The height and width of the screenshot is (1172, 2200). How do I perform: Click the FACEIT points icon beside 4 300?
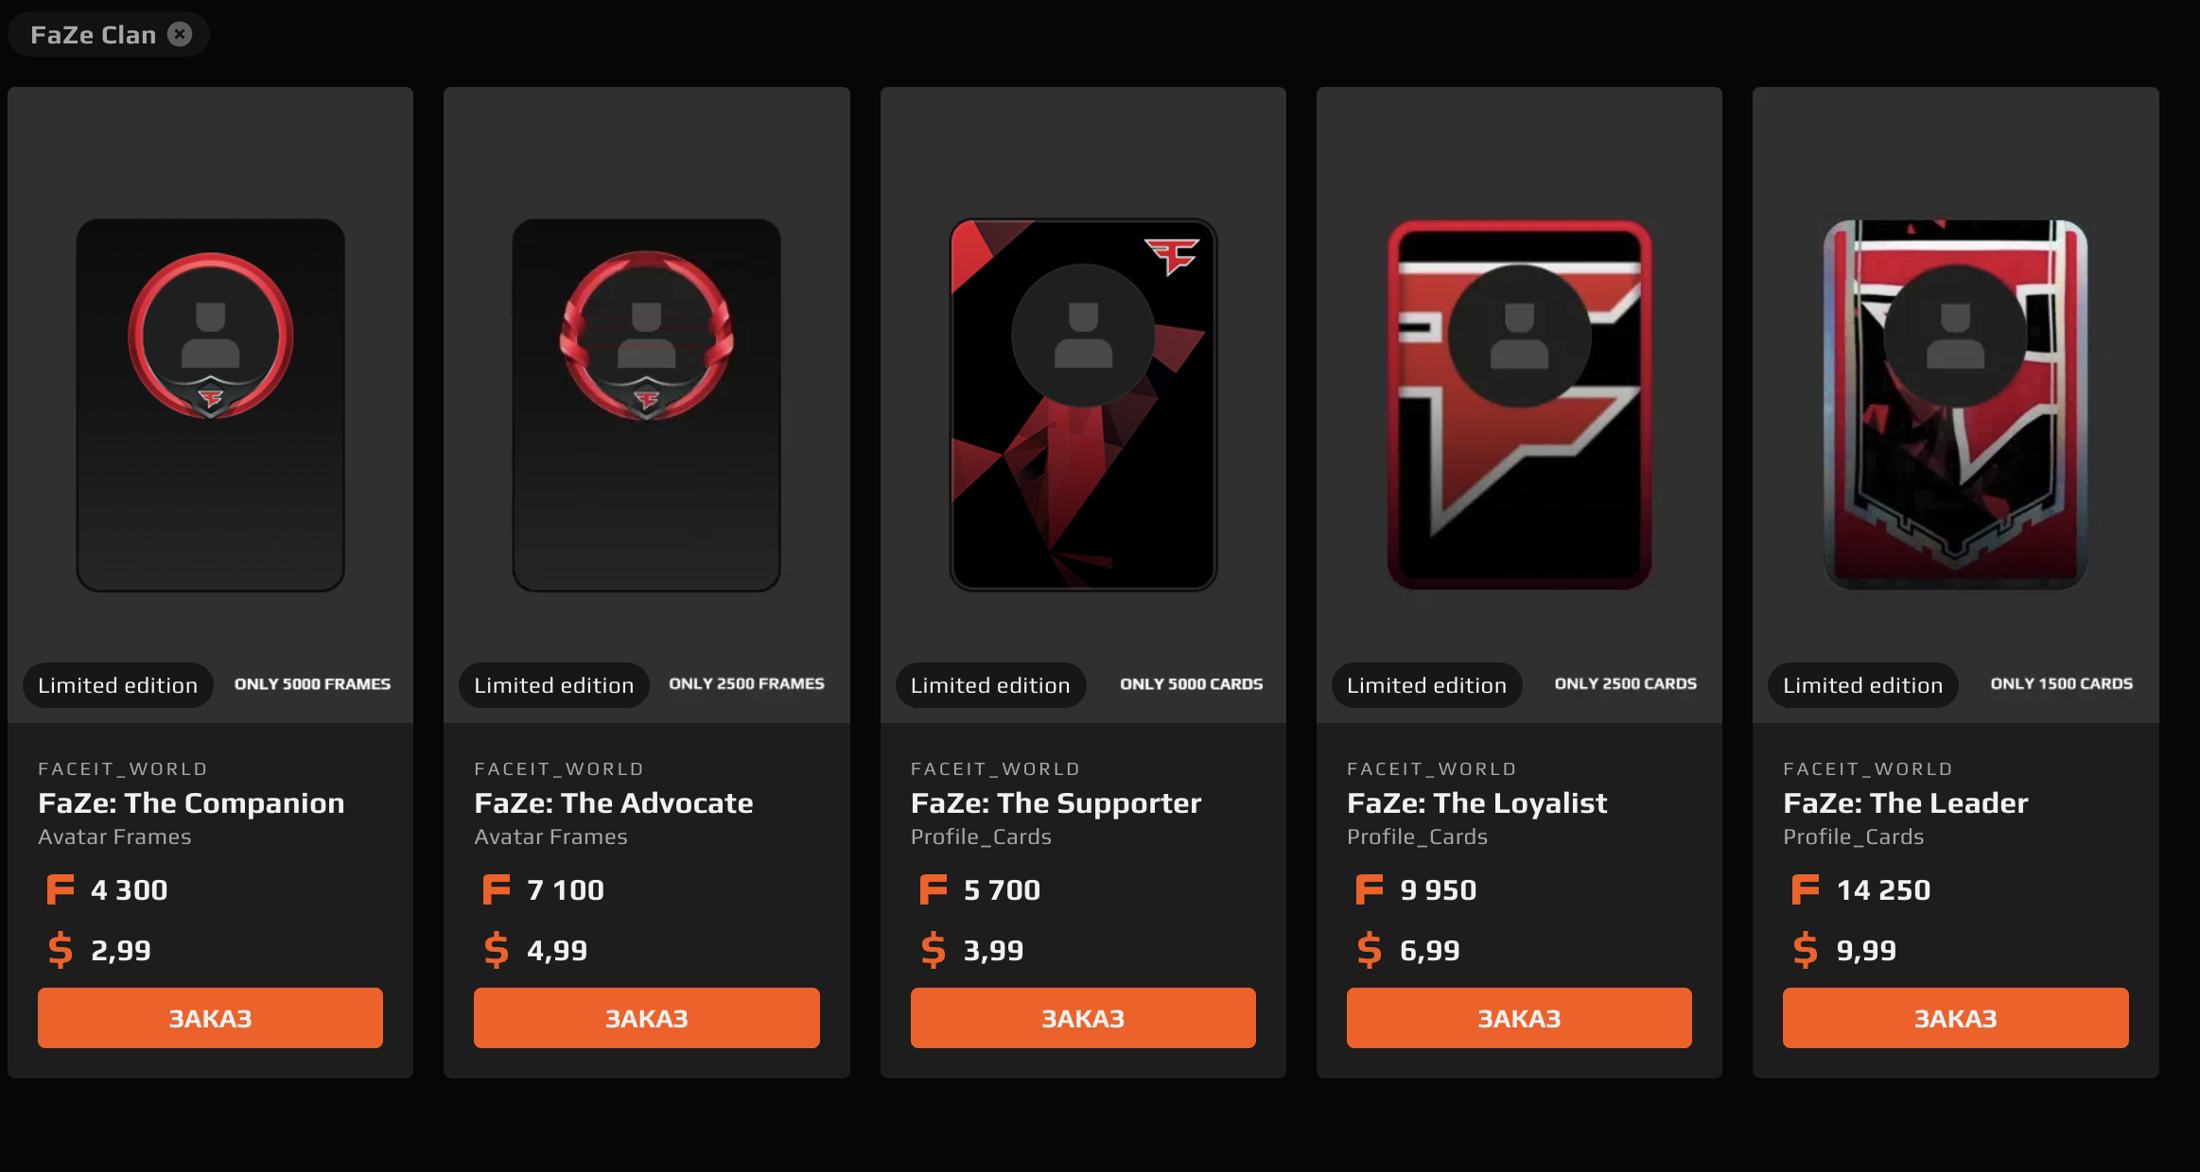[60, 889]
